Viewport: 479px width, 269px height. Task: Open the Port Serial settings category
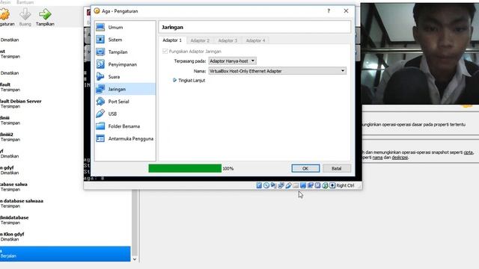pos(125,102)
